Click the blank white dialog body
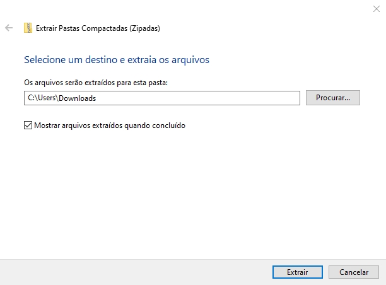The height and width of the screenshot is (285, 386). pyautogui.click(x=189, y=189)
